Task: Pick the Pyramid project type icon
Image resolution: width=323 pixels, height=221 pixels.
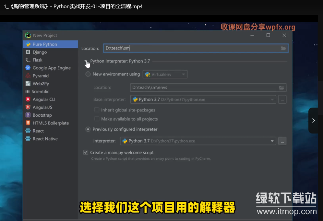Action: pyautogui.click(x=28, y=76)
